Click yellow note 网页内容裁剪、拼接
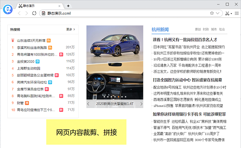The height and width of the screenshot is (148, 241). point(86,132)
